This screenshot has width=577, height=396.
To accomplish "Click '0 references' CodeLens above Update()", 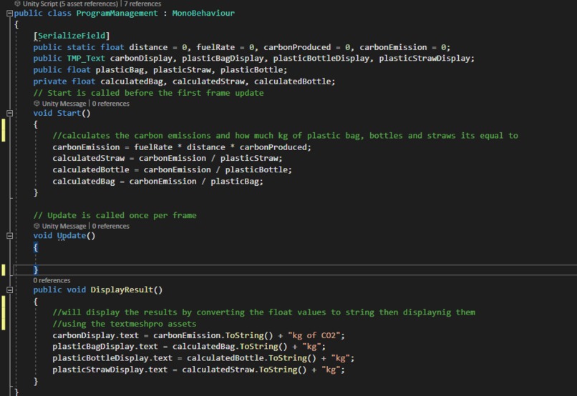I will (x=111, y=226).
